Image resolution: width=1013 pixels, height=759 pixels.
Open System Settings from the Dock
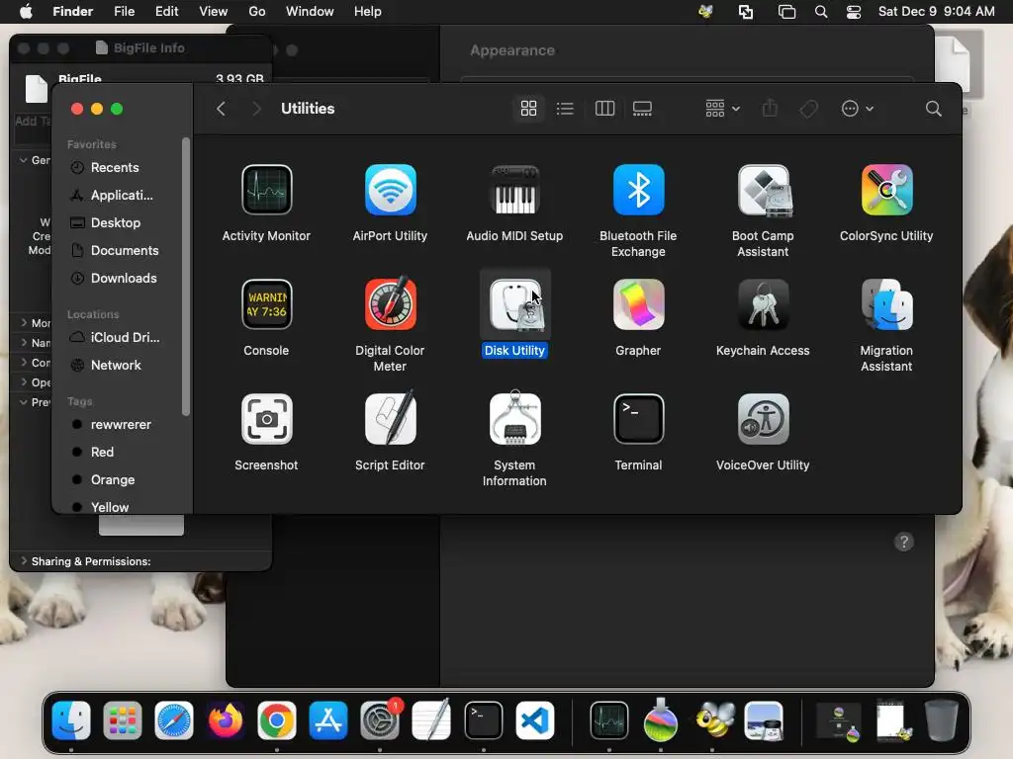381,720
